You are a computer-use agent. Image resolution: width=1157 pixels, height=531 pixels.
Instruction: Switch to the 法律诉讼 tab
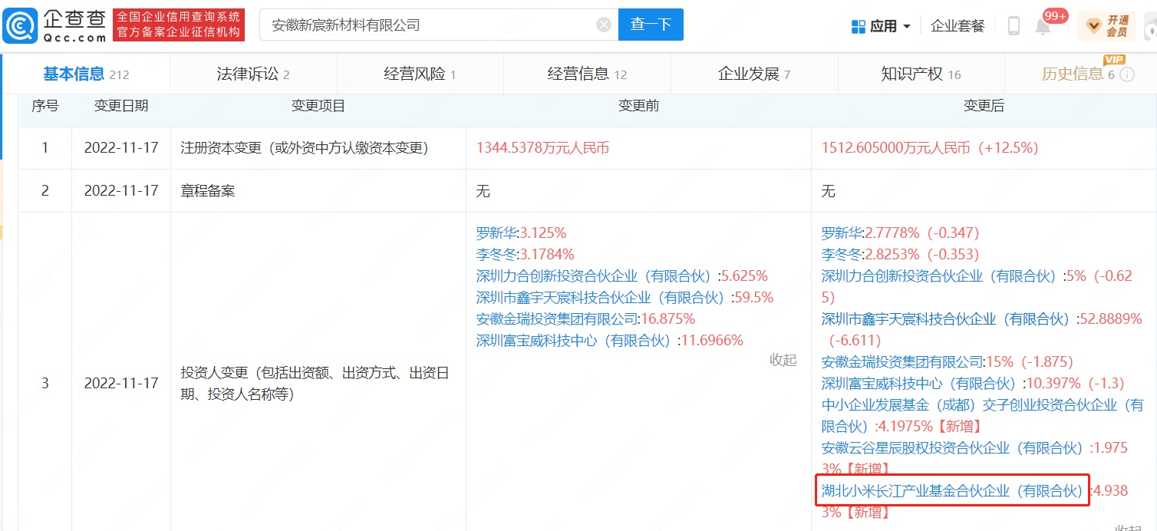click(252, 74)
